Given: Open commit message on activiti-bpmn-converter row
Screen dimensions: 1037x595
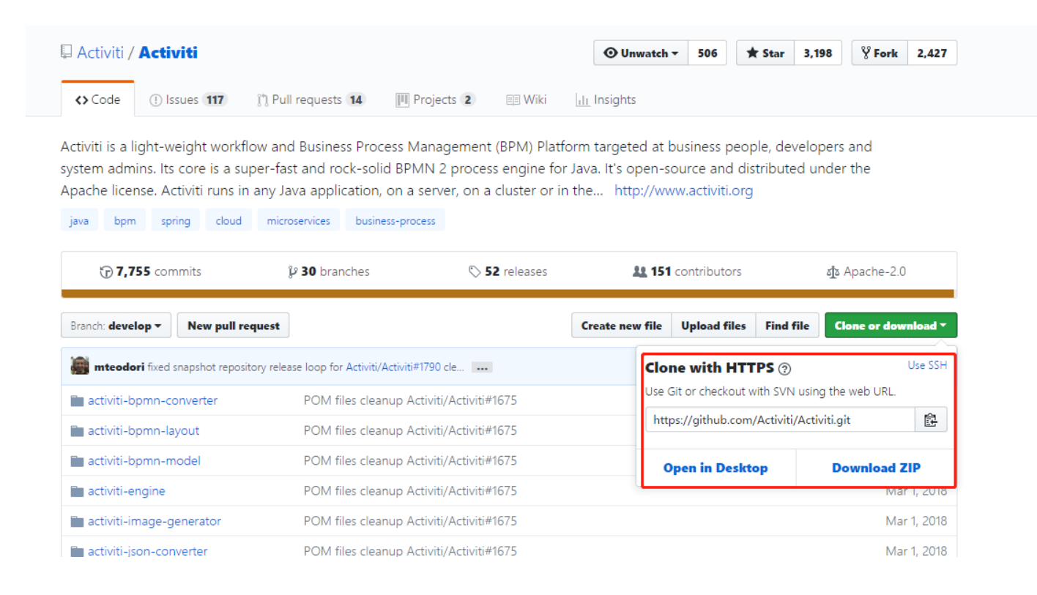Looking at the screenshot, I should click(410, 400).
